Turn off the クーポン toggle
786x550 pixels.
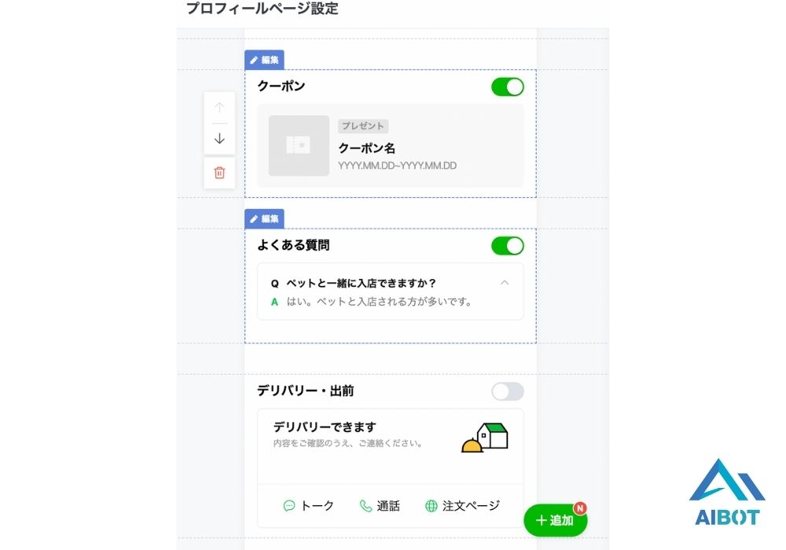tap(507, 86)
